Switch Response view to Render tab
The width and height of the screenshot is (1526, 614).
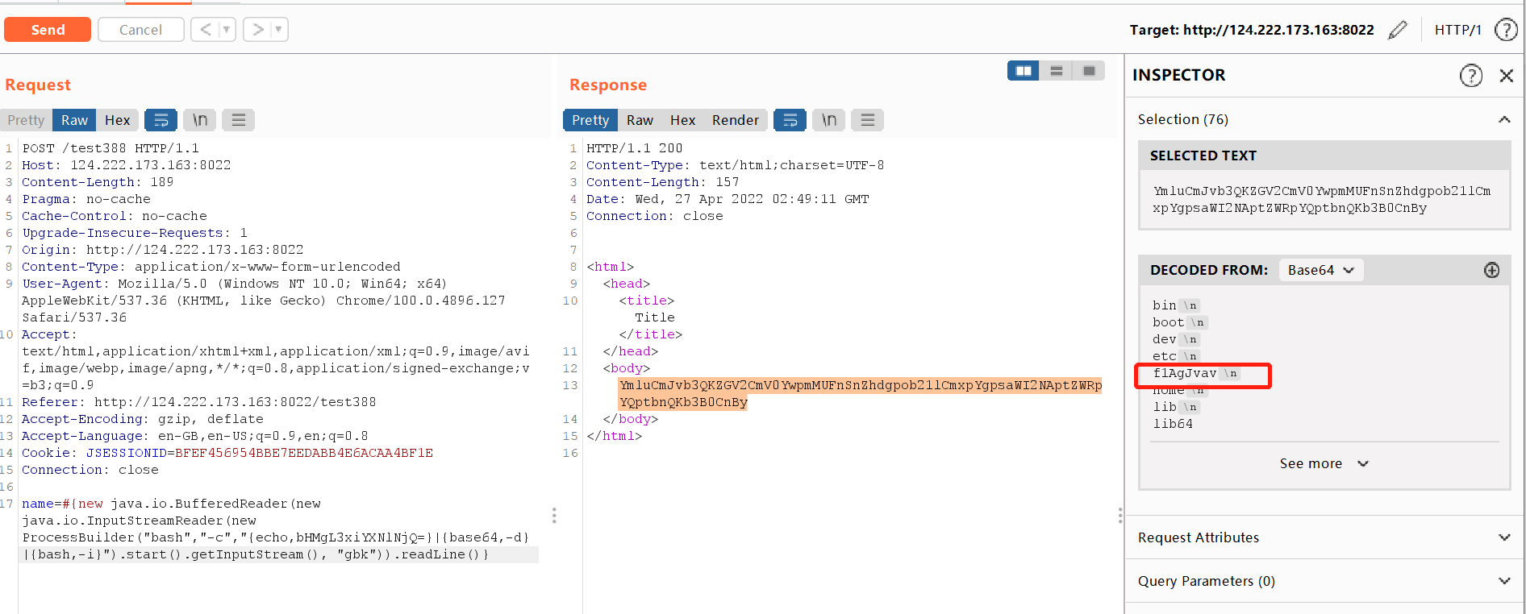point(735,120)
